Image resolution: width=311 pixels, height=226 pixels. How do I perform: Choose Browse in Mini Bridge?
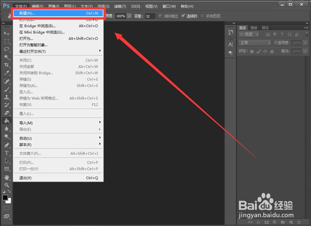58,32
